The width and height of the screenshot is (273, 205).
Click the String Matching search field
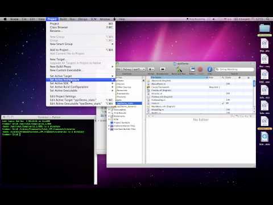(x=234, y=69)
